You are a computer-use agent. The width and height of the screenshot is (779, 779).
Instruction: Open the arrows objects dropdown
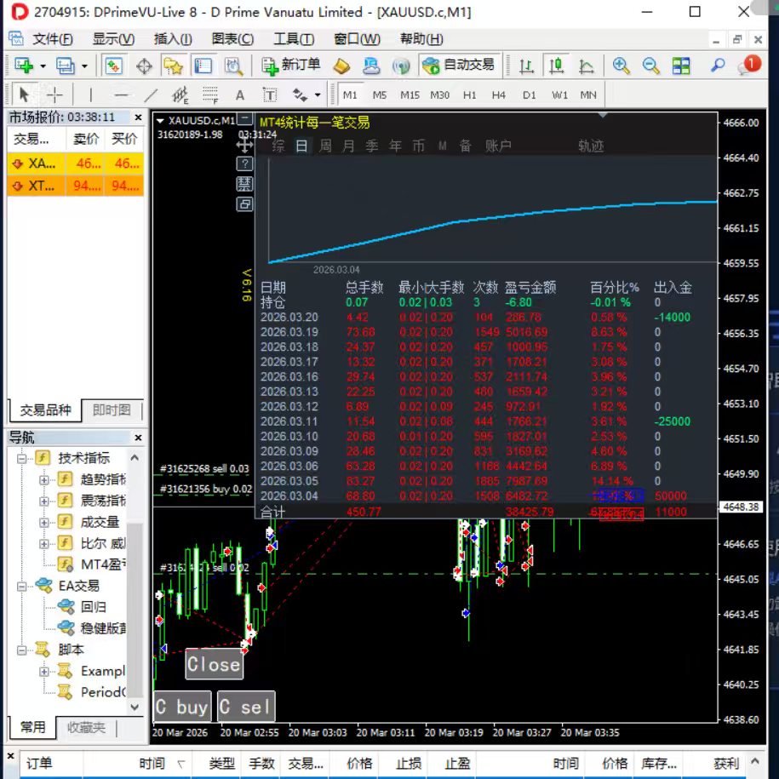click(317, 95)
